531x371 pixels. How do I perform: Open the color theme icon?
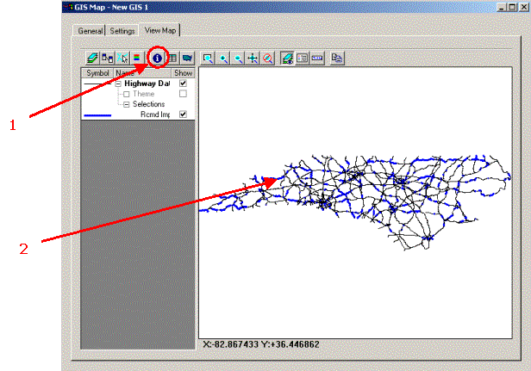(x=137, y=59)
